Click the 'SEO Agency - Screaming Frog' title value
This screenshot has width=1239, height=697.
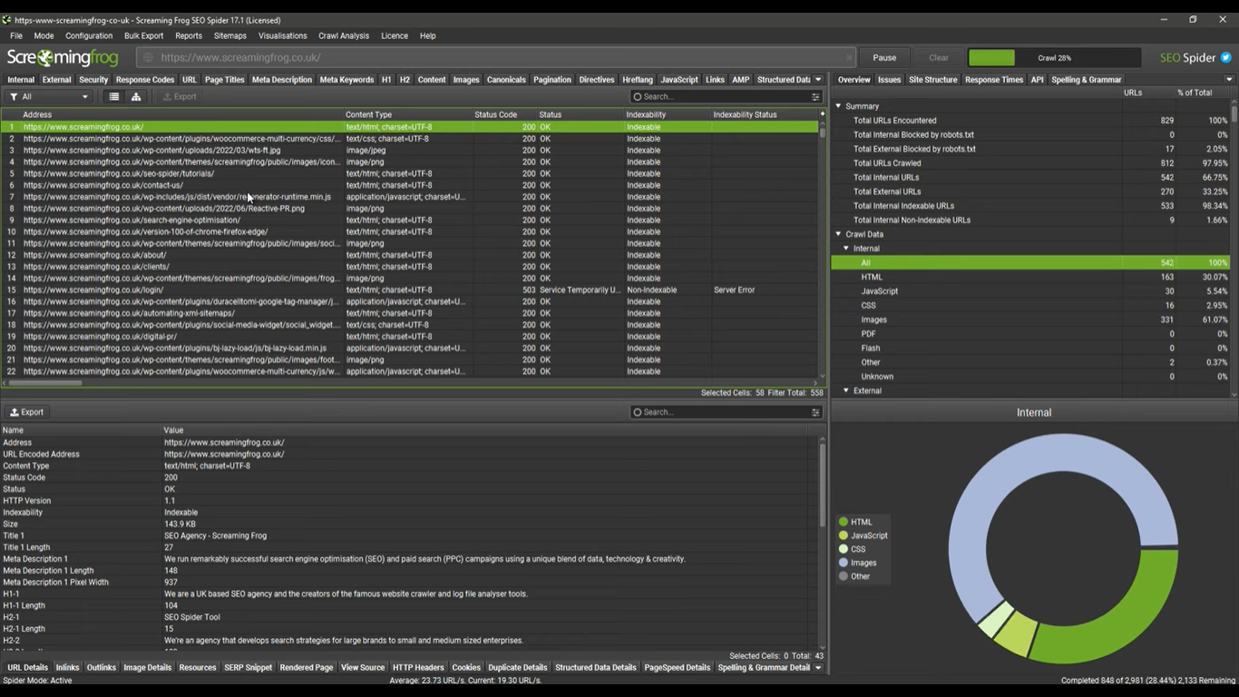click(x=215, y=535)
